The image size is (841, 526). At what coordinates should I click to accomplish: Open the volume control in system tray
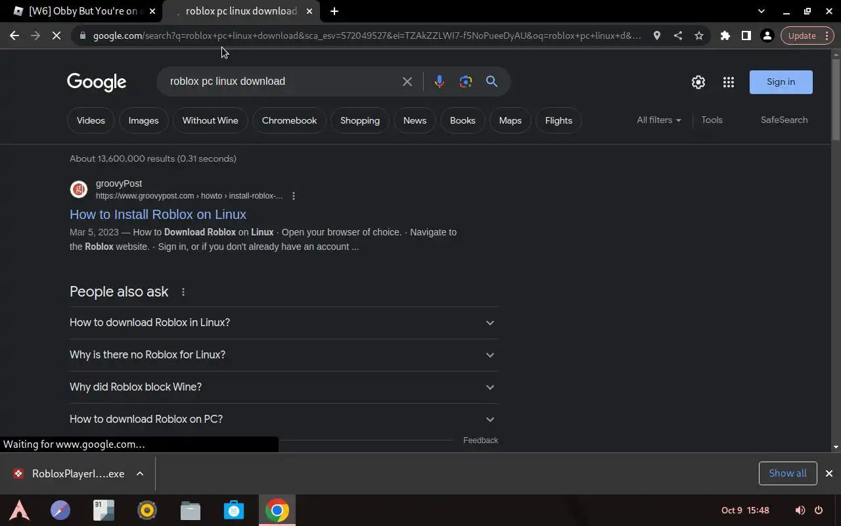tap(800, 510)
